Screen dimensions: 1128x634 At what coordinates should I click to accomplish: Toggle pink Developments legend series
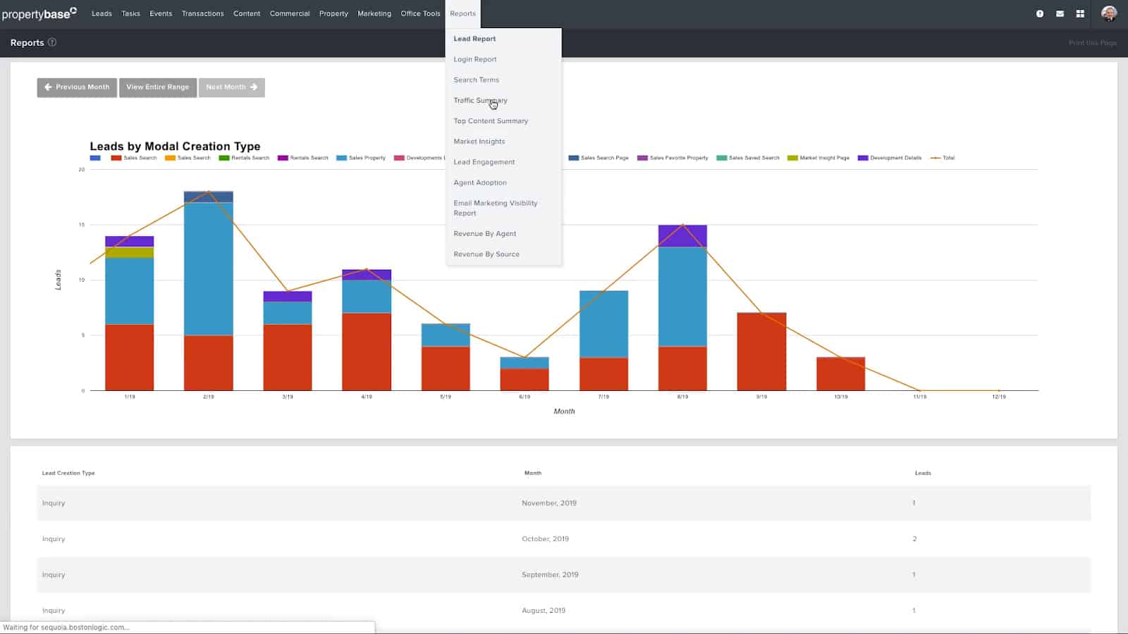419,158
